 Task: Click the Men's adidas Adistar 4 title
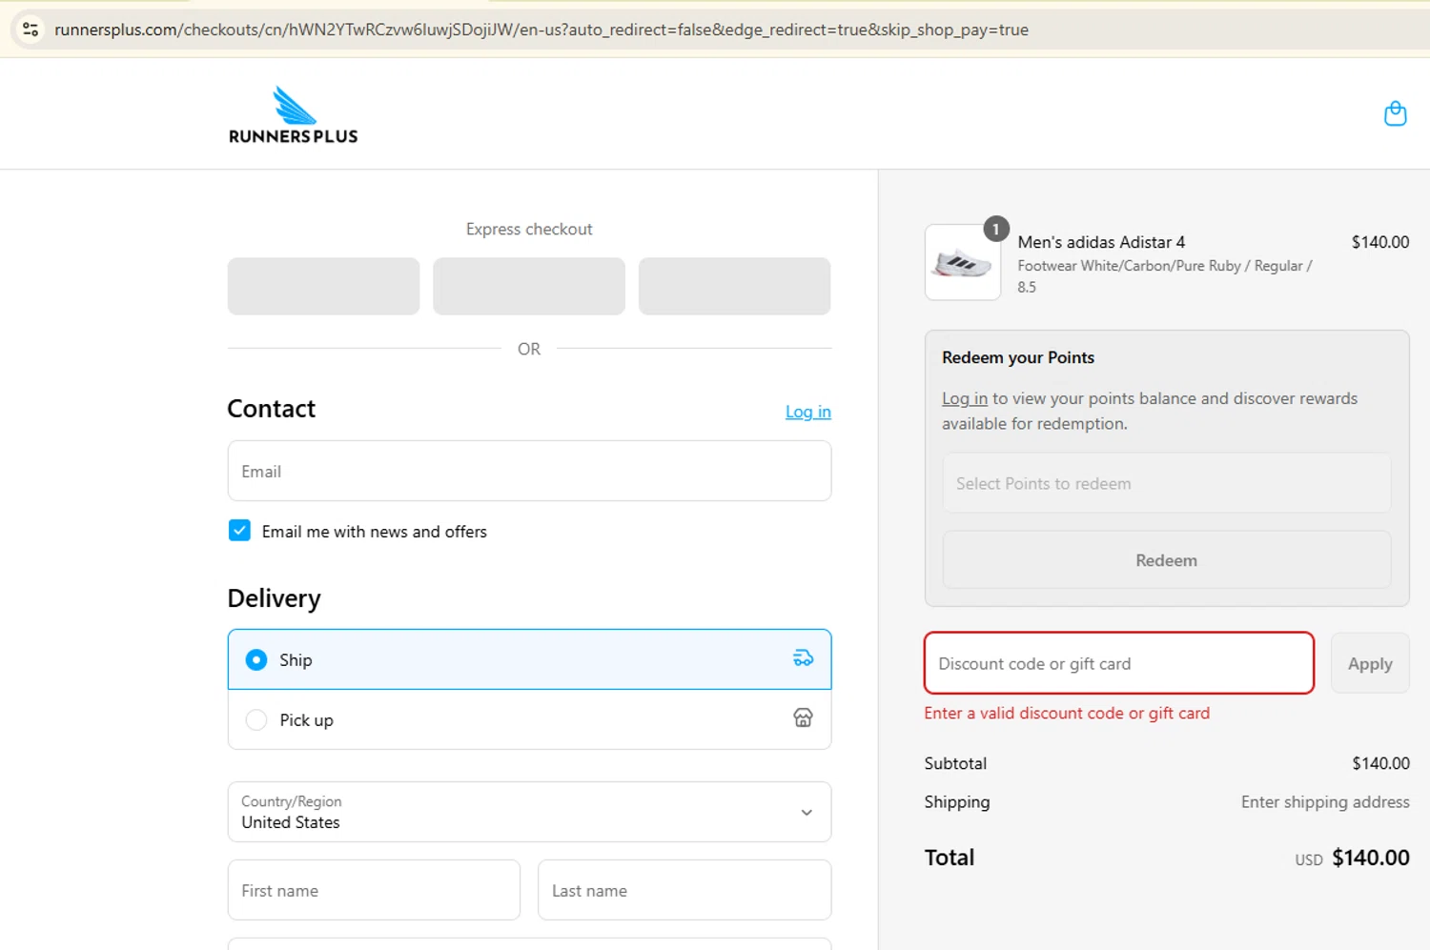pos(1101,242)
